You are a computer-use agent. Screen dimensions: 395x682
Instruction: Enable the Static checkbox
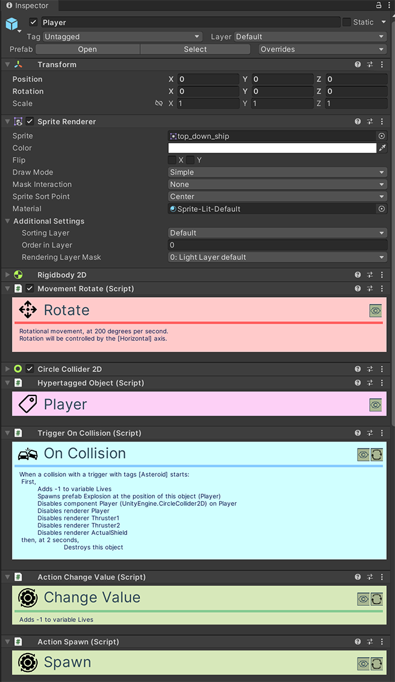(347, 22)
